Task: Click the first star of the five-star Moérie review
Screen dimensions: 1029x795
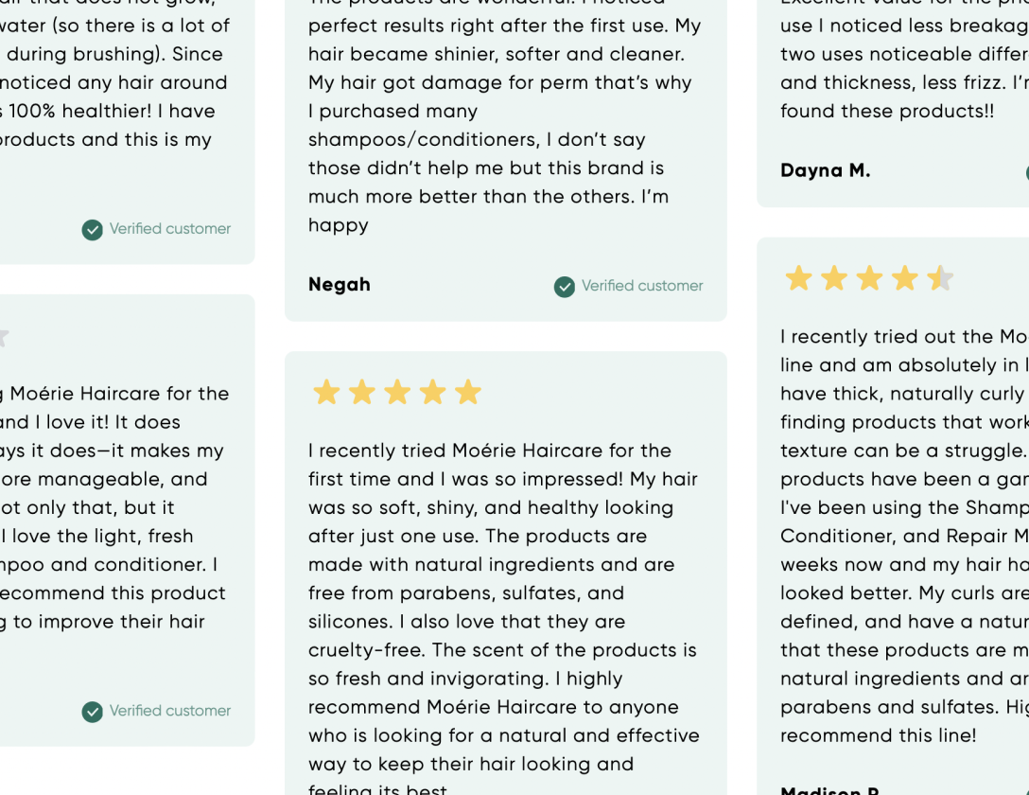Action: (x=326, y=392)
